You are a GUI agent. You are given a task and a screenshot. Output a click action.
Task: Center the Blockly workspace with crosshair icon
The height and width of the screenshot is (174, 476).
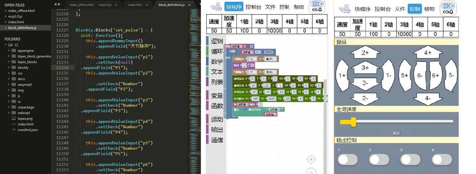point(311,159)
